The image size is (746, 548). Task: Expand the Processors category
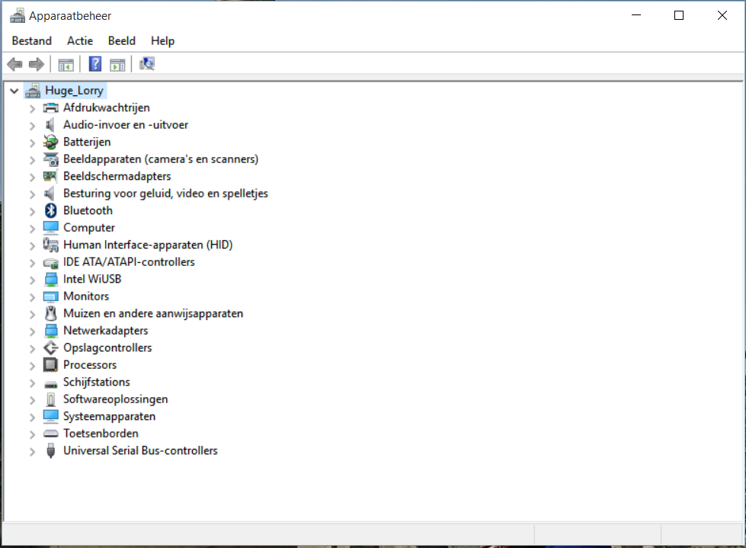32,365
